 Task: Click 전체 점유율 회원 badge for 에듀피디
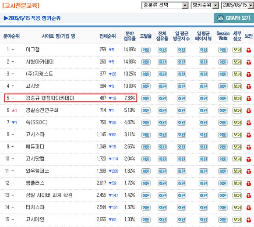point(162,147)
